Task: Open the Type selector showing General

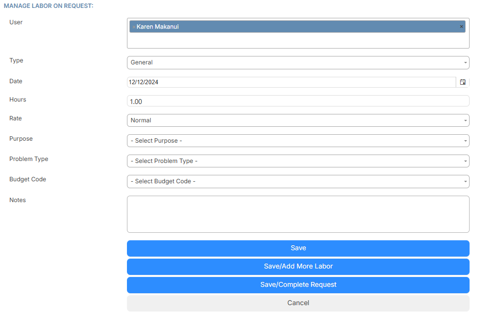Action: coord(298,62)
